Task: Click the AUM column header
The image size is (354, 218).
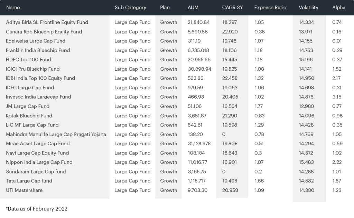Action: pos(193,8)
